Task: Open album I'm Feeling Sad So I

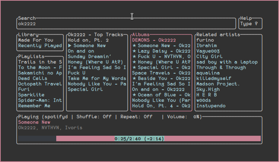Action: [161, 84]
